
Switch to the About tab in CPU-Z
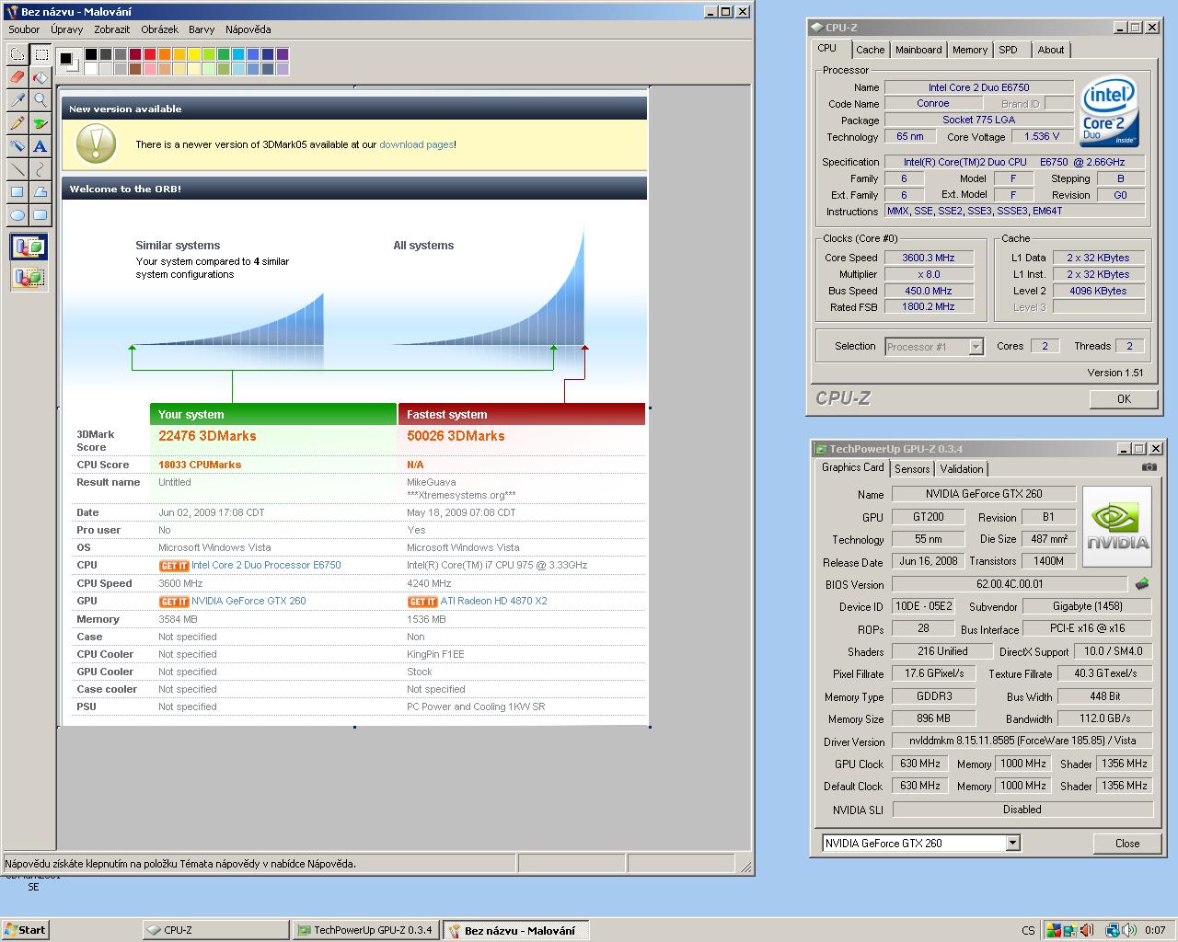tap(1051, 50)
